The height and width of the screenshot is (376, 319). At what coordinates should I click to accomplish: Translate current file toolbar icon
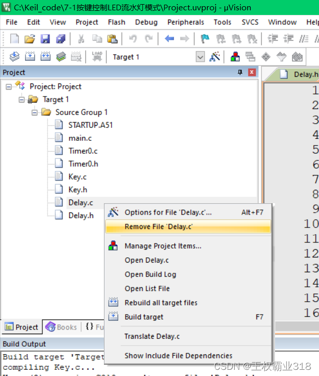tap(14, 57)
